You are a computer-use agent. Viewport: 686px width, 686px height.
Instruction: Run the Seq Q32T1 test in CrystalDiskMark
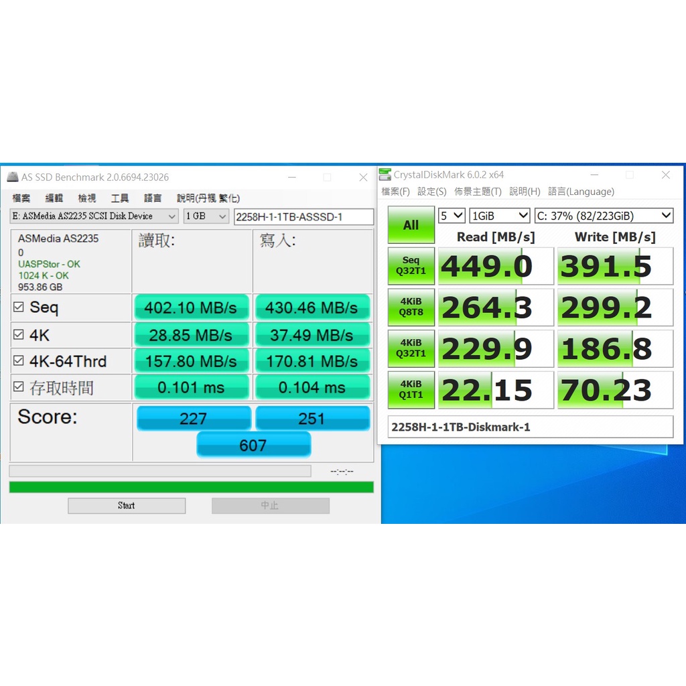tap(411, 266)
